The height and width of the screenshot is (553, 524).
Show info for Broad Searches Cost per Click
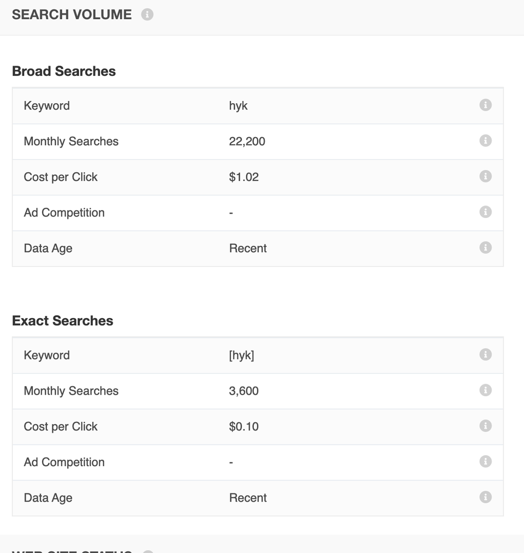pos(485,177)
